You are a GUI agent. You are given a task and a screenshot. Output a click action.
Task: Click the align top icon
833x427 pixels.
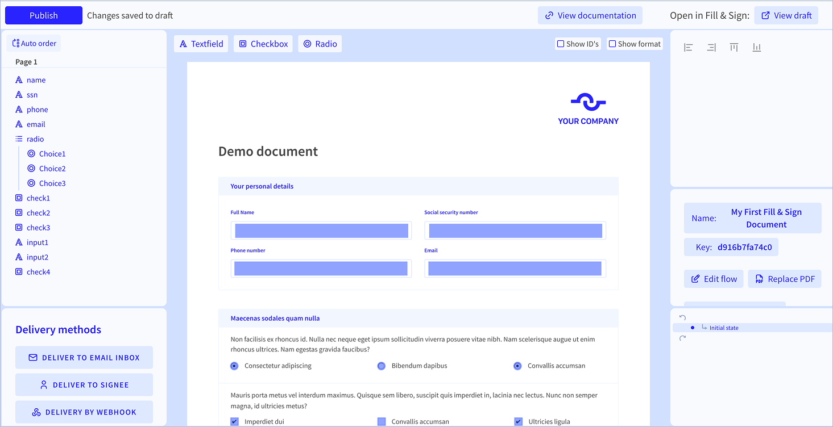tap(734, 48)
